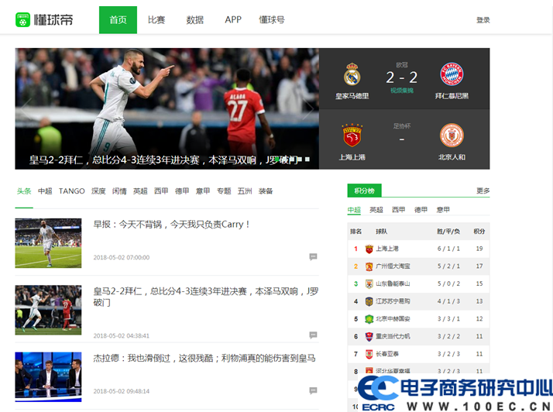The image size is (553, 412).
Task: Select the 装备 news tab
Action: coord(265,191)
